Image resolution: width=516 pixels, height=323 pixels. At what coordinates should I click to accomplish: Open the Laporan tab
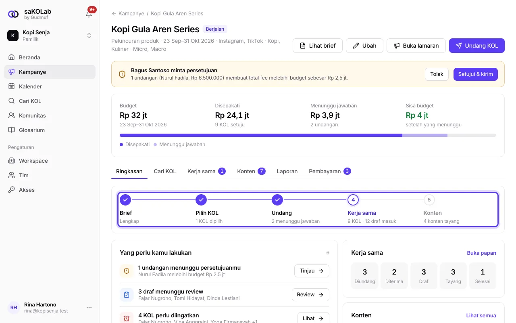pyautogui.click(x=287, y=171)
